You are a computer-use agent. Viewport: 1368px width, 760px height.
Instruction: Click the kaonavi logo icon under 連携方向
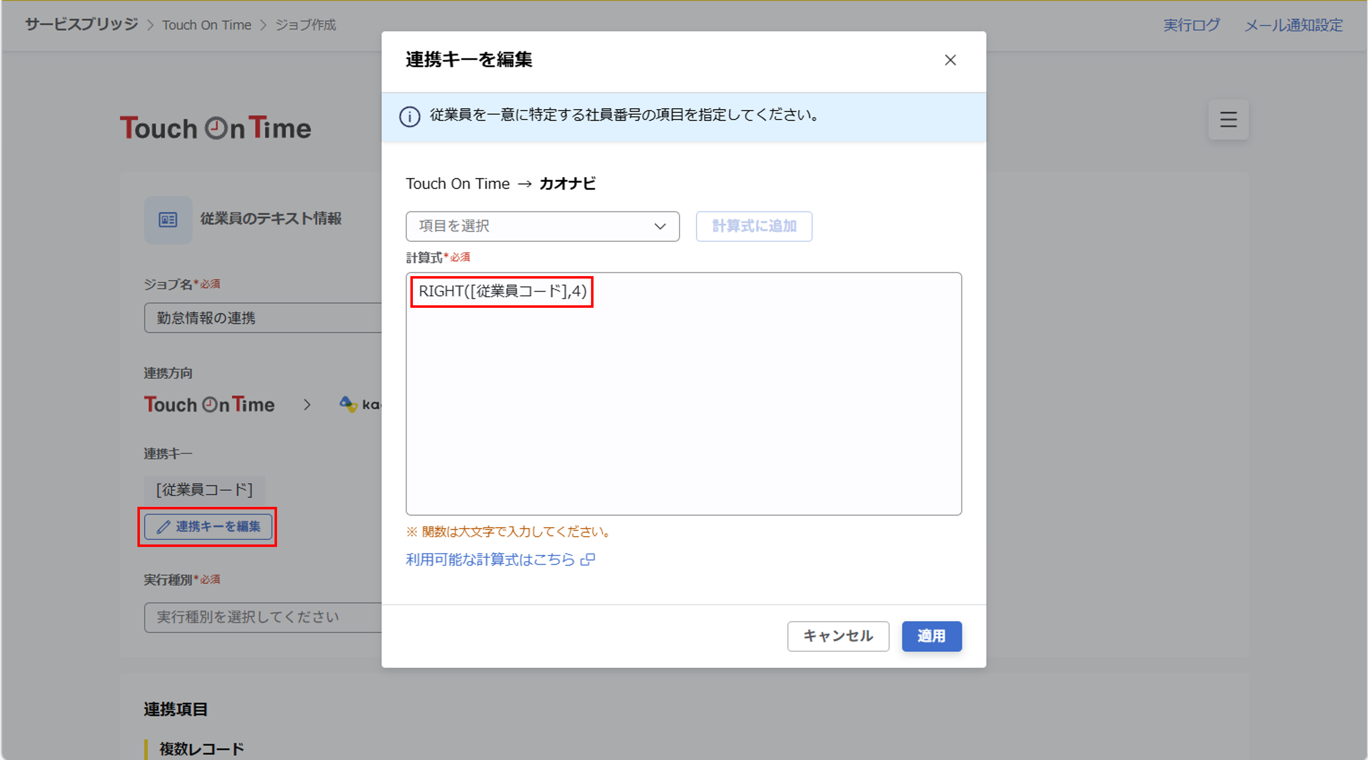(x=348, y=405)
